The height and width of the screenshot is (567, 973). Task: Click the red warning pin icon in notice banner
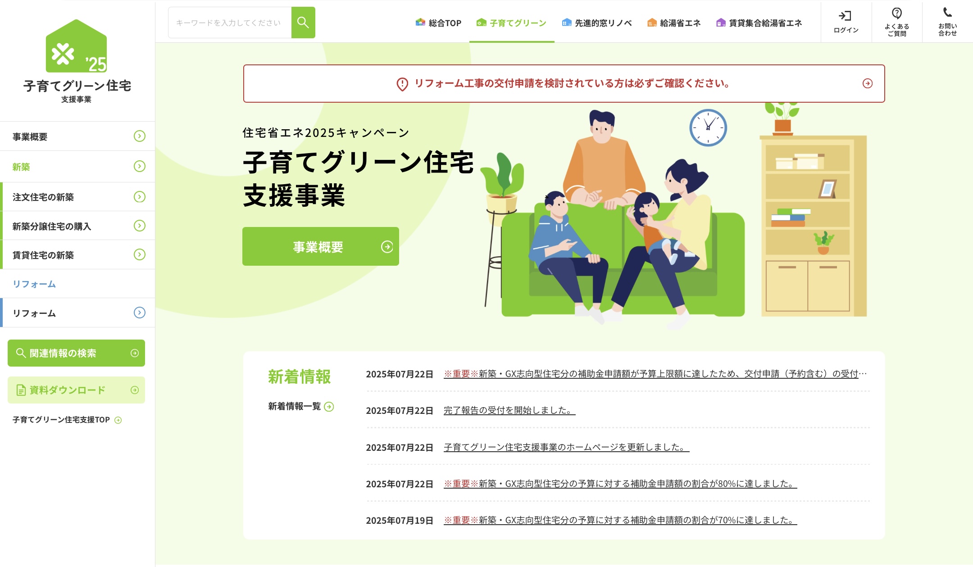[x=402, y=84]
